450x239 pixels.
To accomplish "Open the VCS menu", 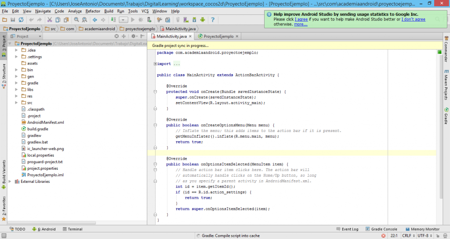I will click(x=145, y=11).
